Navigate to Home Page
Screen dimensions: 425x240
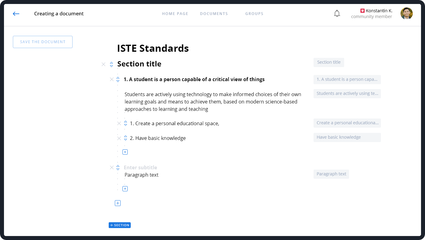tap(175, 14)
